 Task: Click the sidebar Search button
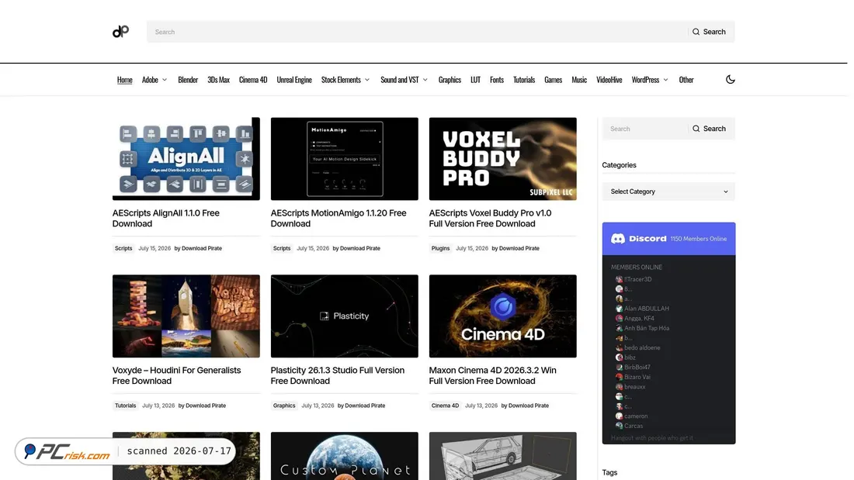tap(710, 129)
